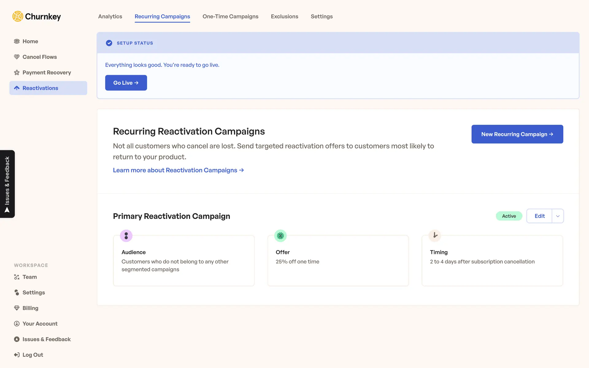Click New Recurring Campaign button
Screen dimensions: 589x368
click(517, 134)
